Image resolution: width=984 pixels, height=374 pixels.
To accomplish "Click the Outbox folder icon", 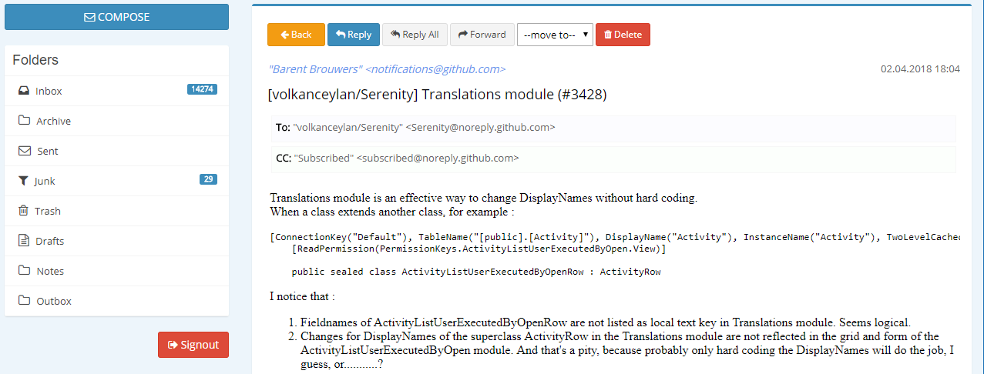I will pyautogui.click(x=24, y=301).
